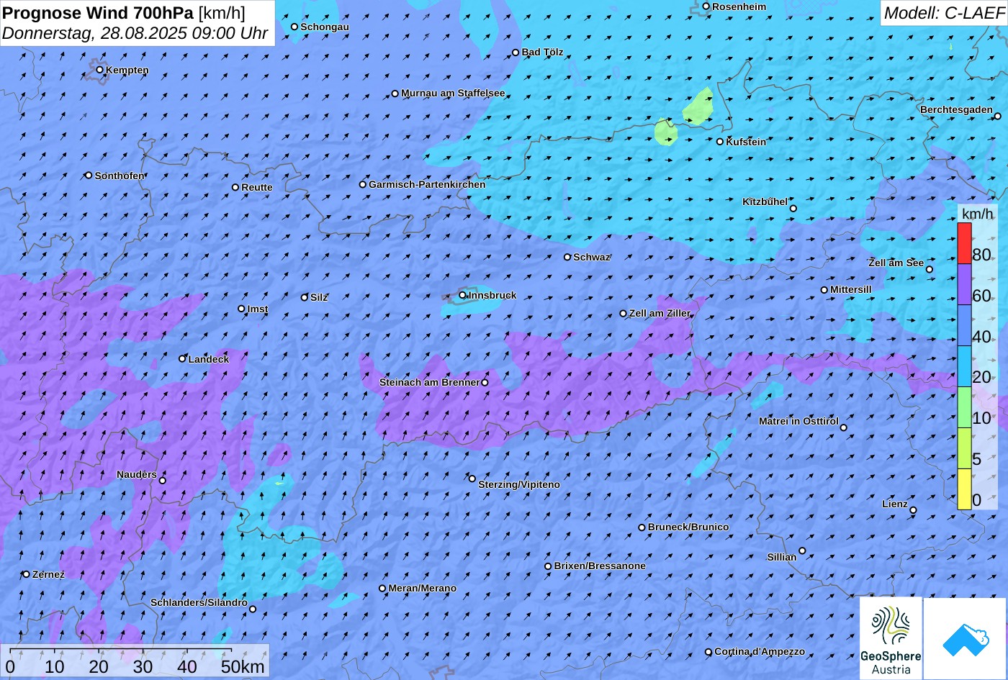
Task: Select the "Sterzing/Vipiteno" label
Action: (519, 484)
